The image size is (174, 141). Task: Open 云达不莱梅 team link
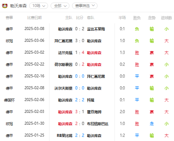click(96, 29)
